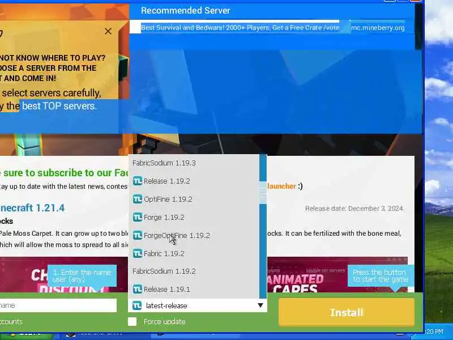This screenshot has height=340, width=453.
Task: Click TL icon beside Fabric 1.19.2
Action: coord(138,253)
